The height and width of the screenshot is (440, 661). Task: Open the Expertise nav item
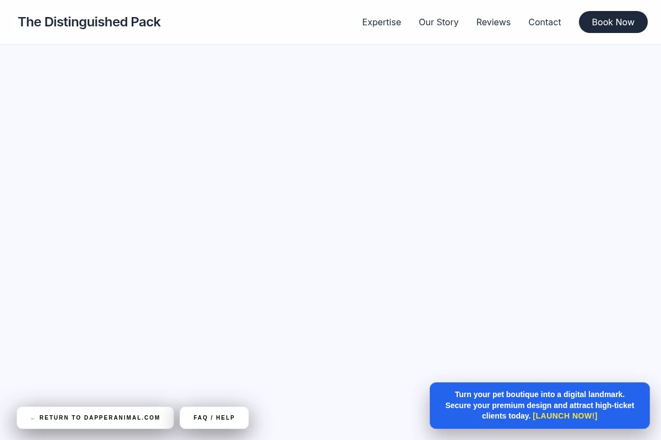point(381,22)
